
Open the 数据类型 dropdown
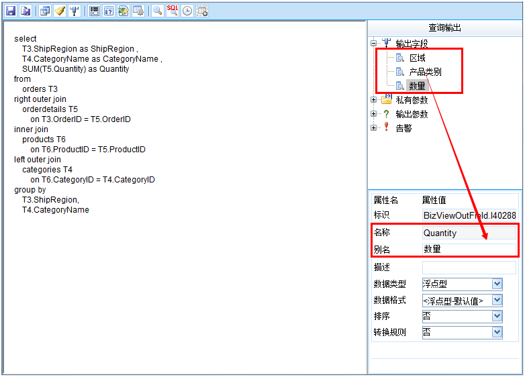(x=497, y=284)
